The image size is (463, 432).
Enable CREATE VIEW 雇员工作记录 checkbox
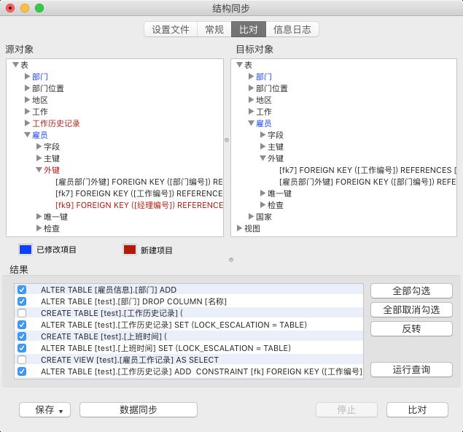(x=22, y=360)
